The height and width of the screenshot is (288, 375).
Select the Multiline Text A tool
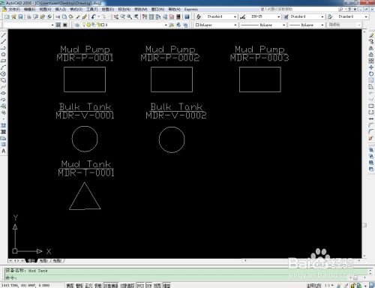4,151
